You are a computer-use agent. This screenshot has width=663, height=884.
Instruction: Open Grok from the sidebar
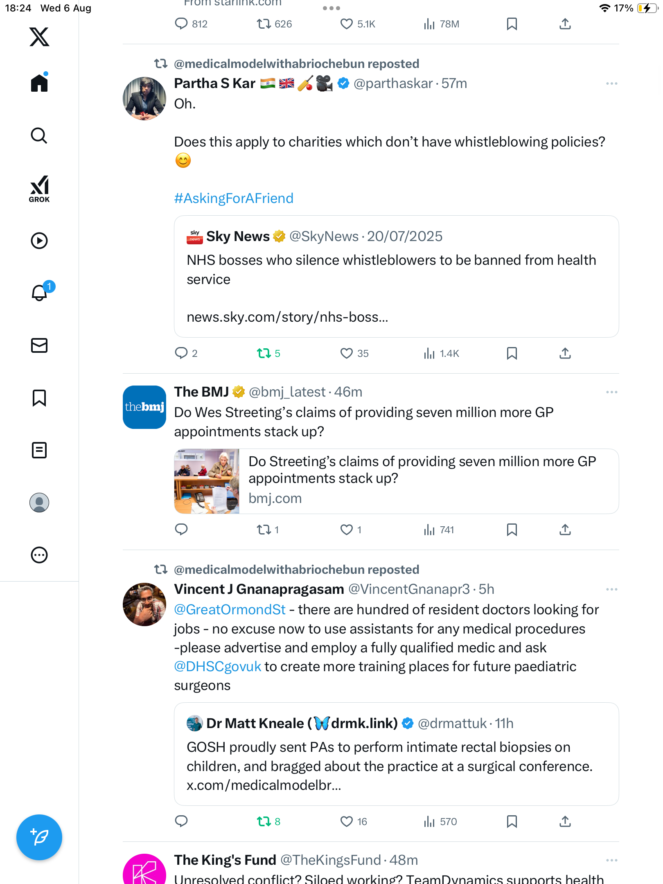[39, 189]
